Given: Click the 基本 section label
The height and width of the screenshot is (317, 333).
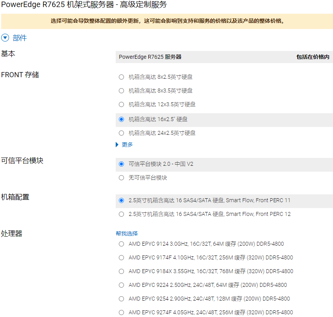Looking at the screenshot, I should pos(8,53).
